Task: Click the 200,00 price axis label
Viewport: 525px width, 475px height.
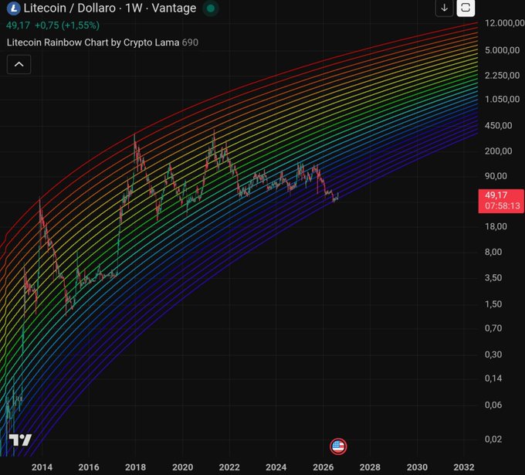Action: tap(498, 151)
